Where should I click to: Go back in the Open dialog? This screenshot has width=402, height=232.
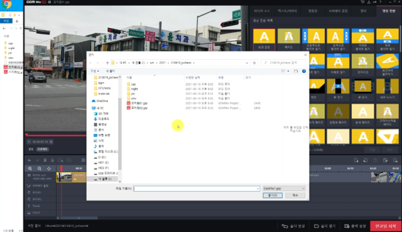(x=91, y=63)
